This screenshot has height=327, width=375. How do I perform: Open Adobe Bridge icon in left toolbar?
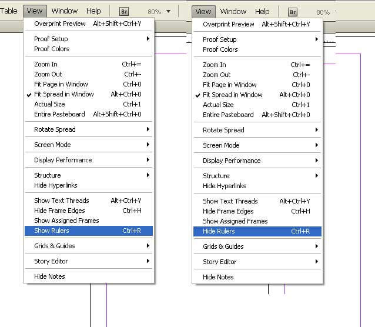(124, 12)
